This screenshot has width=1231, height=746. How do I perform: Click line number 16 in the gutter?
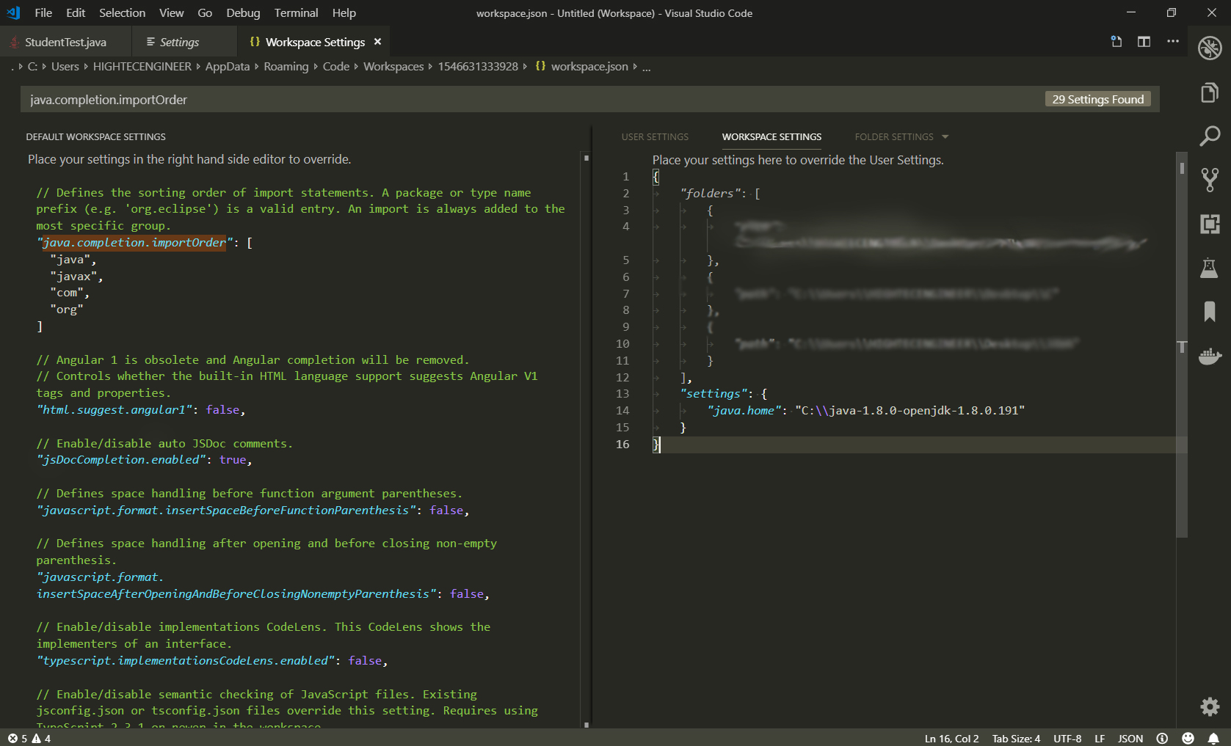click(x=622, y=444)
